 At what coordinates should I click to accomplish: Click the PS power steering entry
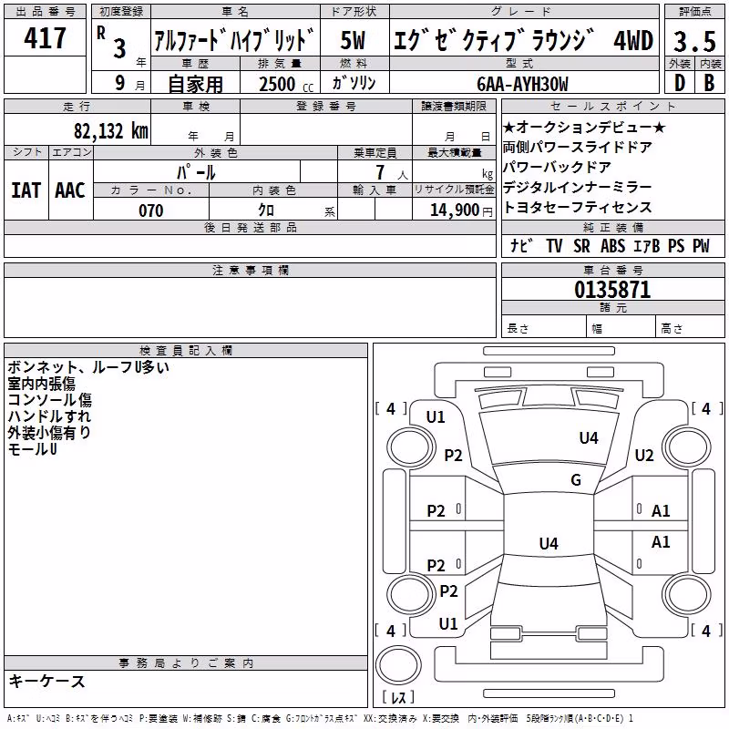point(676,245)
